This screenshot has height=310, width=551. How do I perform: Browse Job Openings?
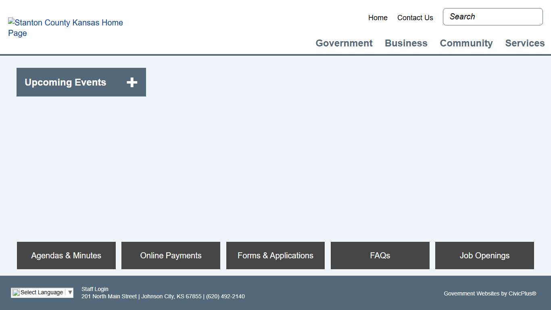coord(484,256)
